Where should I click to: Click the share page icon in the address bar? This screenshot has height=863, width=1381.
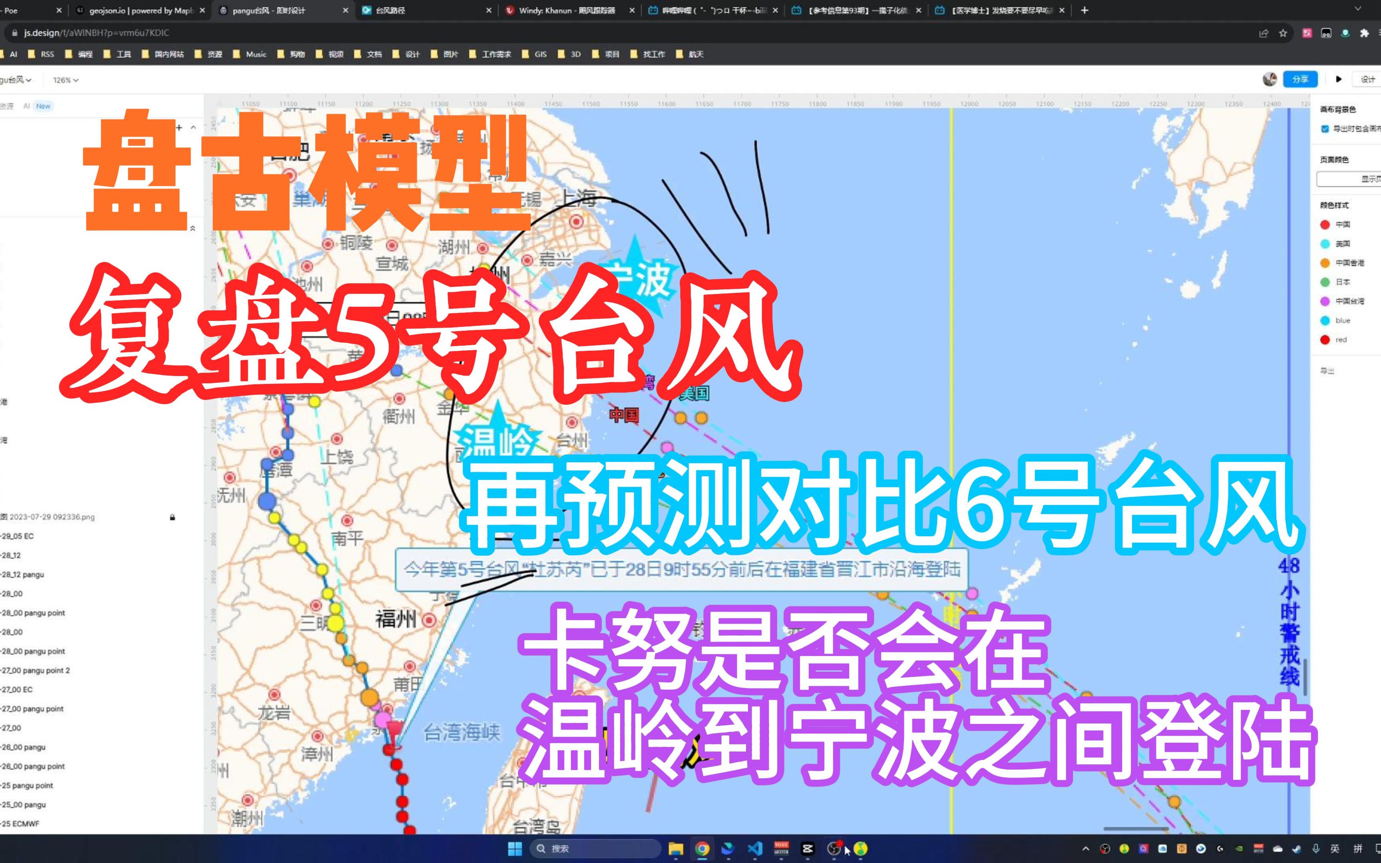click(x=1264, y=33)
